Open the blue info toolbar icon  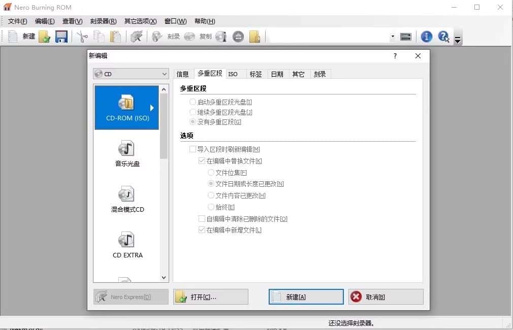pyautogui.click(x=426, y=36)
